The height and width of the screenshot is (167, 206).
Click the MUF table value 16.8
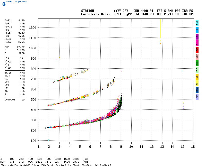(67, 162)
